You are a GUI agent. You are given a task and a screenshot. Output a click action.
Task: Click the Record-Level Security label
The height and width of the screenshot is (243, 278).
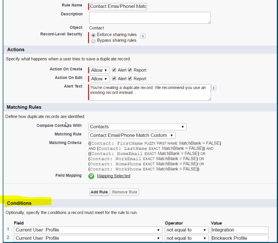[x=61, y=34]
